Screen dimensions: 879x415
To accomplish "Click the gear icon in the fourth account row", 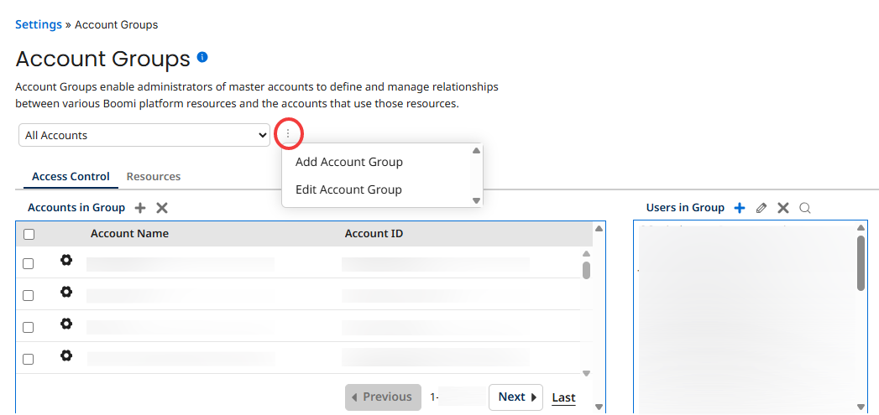I will pos(66,355).
